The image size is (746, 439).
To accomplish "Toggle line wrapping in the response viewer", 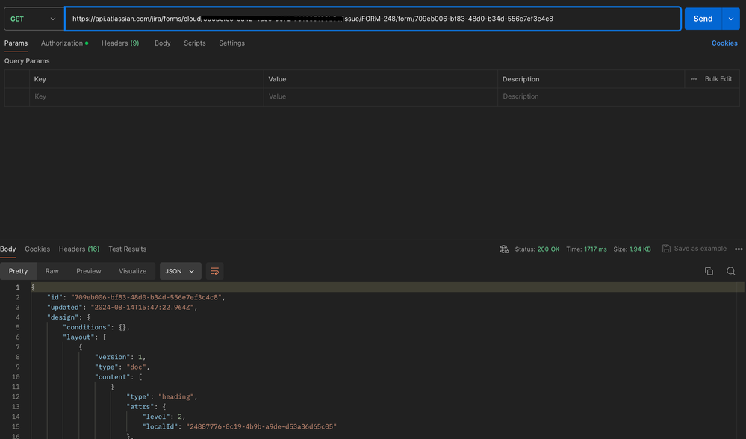I will 214,270.
